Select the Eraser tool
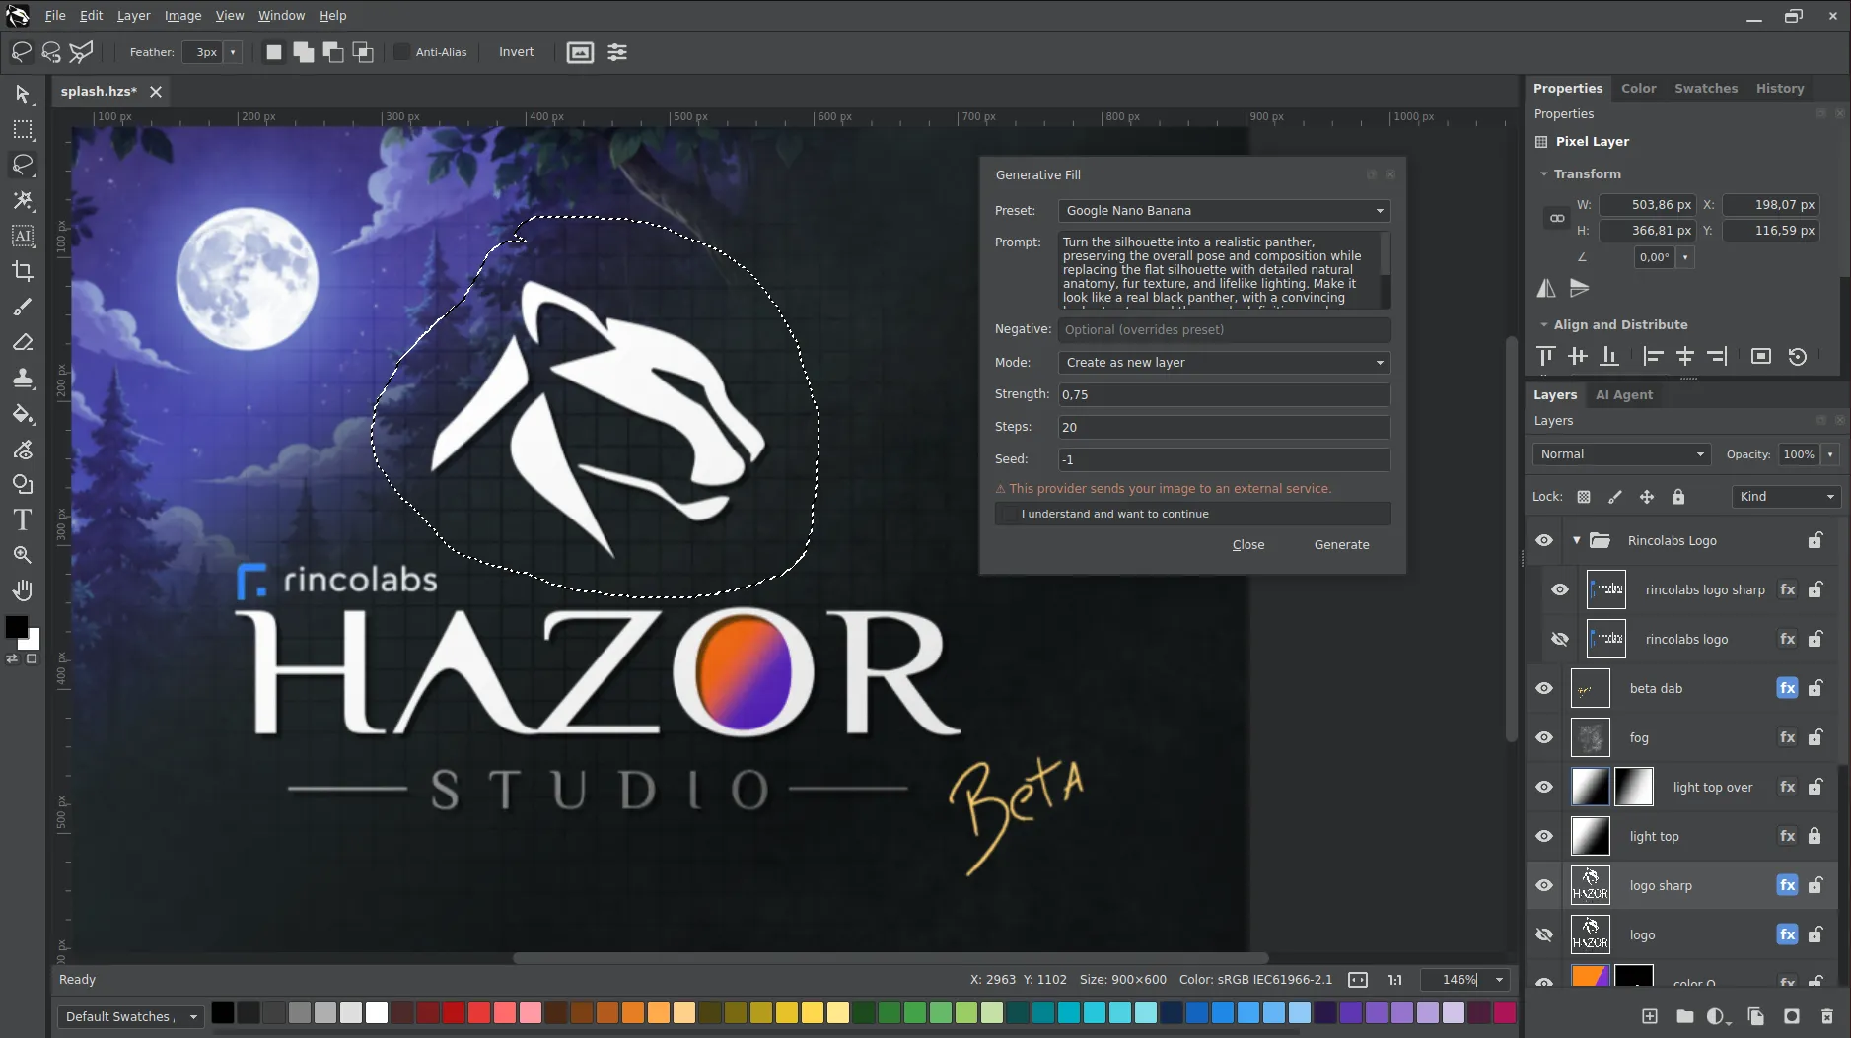The height and width of the screenshot is (1038, 1851). (x=23, y=342)
